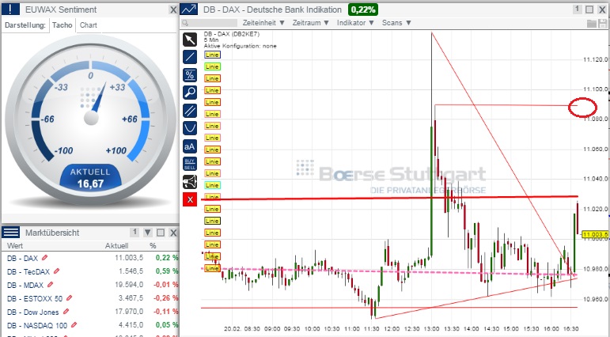The width and height of the screenshot is (610, 337).
Task: Click the '1' button in Marktübersicht header
Action: pos(135,233)
